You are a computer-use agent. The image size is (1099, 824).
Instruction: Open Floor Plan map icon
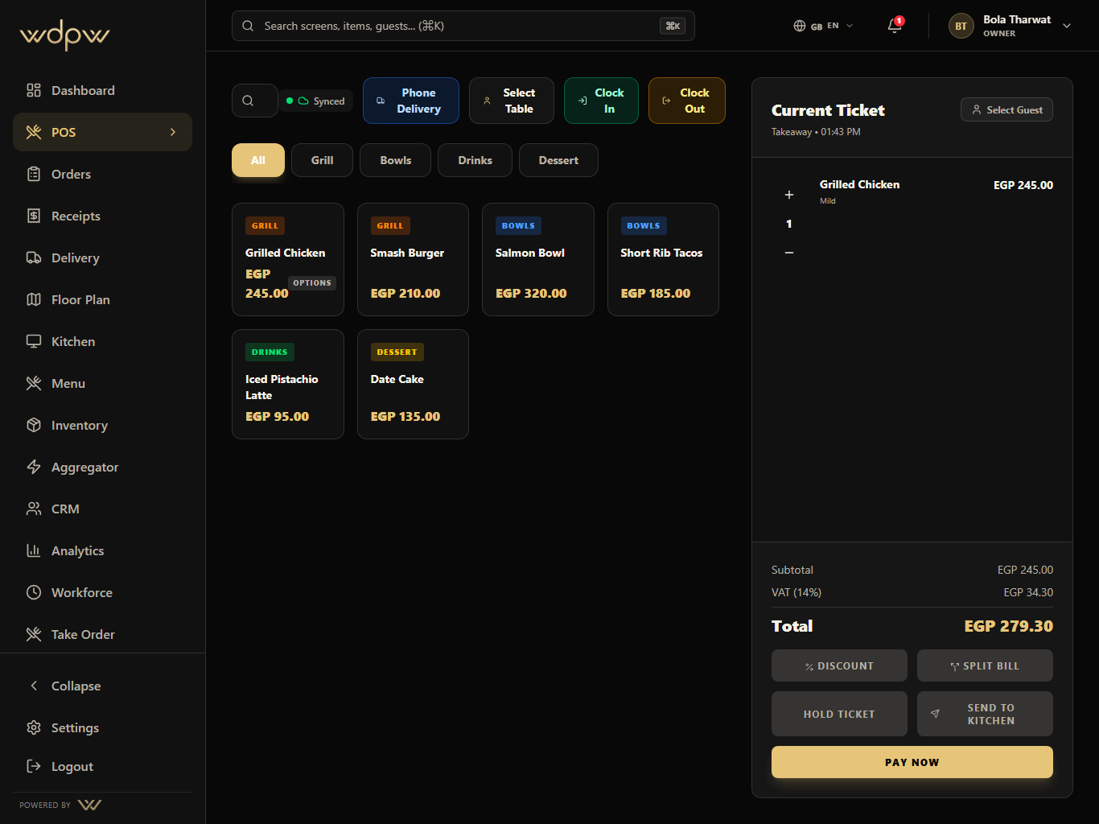pos(34,299)
